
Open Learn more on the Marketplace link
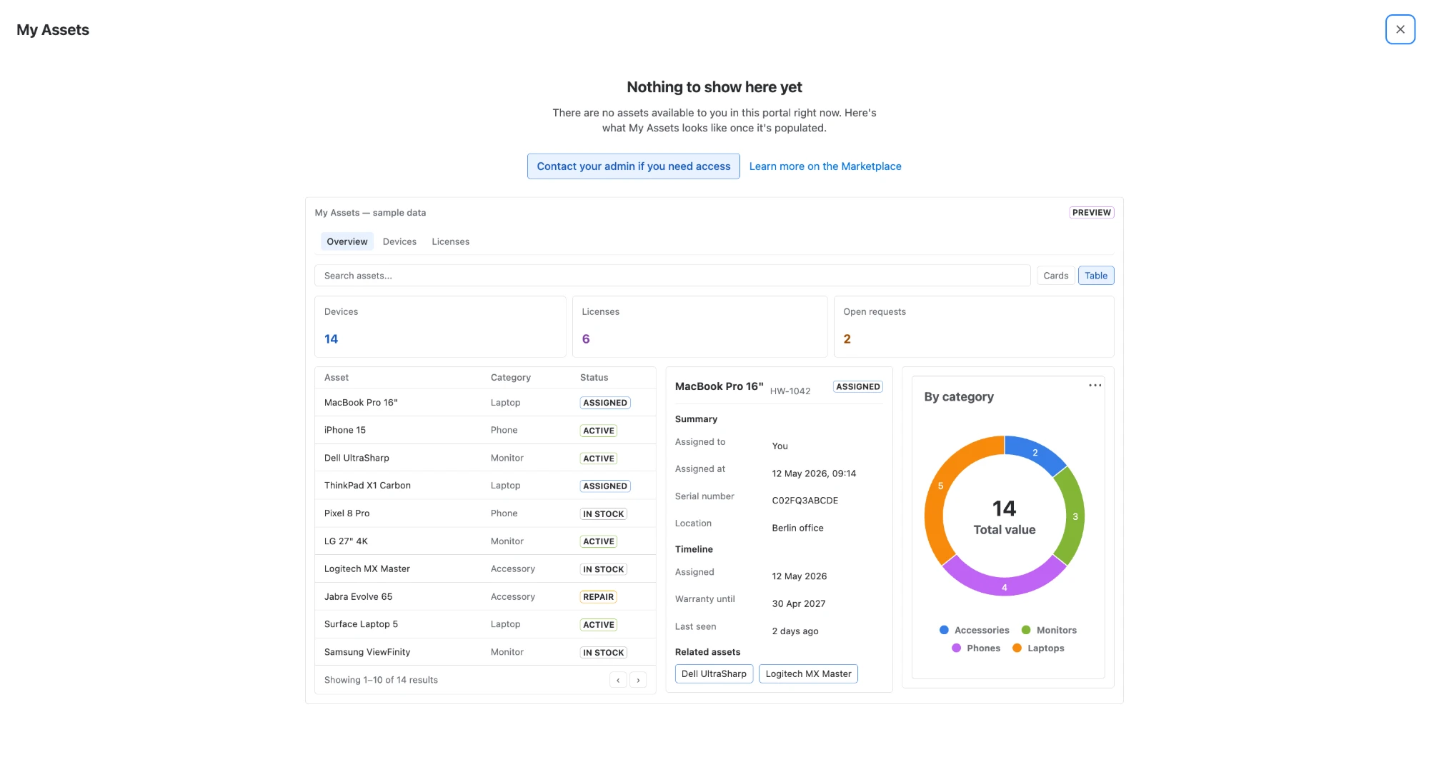pos(825,166)
